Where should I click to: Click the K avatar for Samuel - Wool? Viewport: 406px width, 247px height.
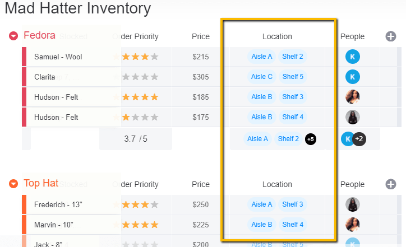(352, 57)
